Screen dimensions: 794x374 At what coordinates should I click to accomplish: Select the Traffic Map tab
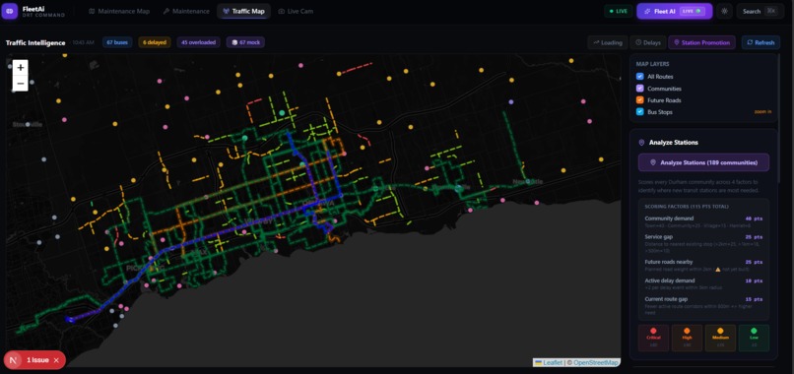point(243,11)
